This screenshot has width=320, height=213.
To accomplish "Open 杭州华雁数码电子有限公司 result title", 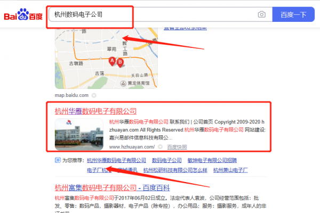I will click(95, 111).
